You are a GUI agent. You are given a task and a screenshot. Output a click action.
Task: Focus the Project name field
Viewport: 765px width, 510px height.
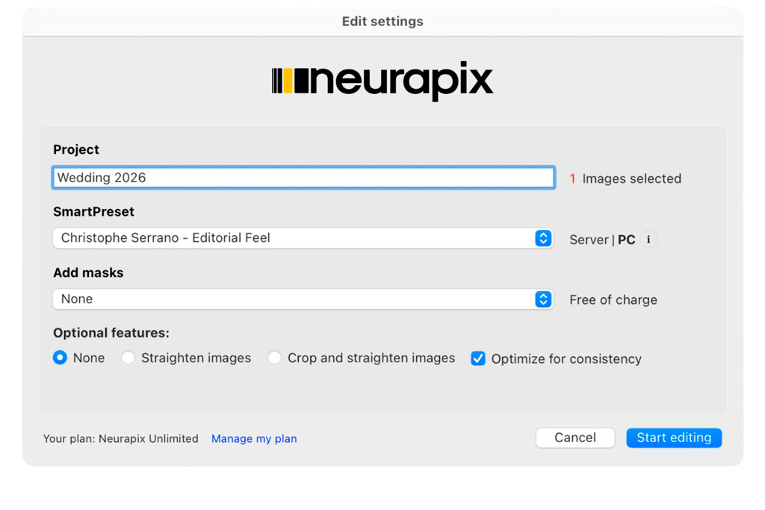[303, 178]
